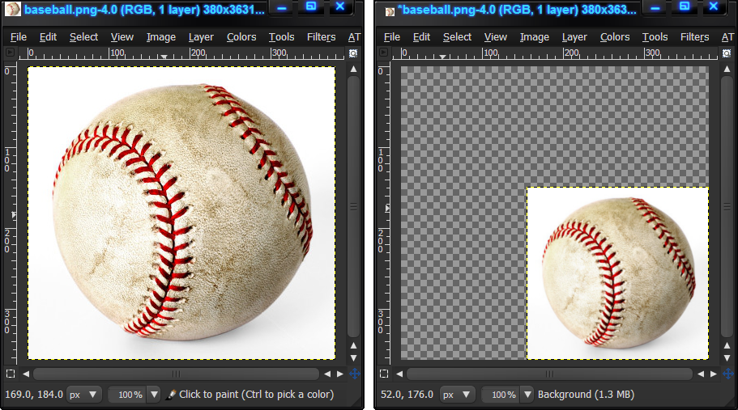The height and width of the screenshot is (410, 738).
Task: Open 100% zoom dropdown in right window
Action: click(x=527, y=395)
